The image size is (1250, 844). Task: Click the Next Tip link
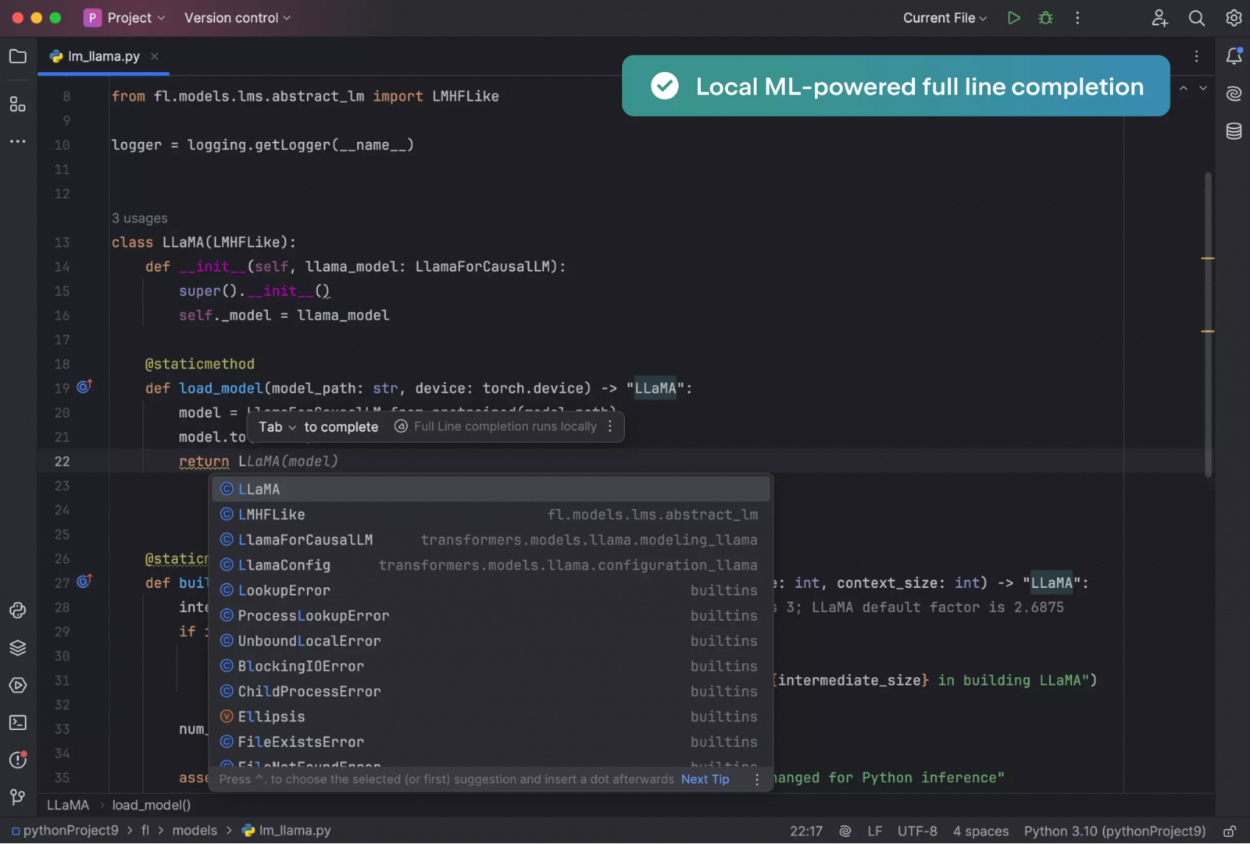(704, 778)
